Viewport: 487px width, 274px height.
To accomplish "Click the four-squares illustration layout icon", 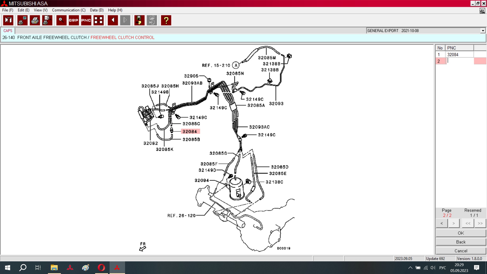I will click(98, 20).
